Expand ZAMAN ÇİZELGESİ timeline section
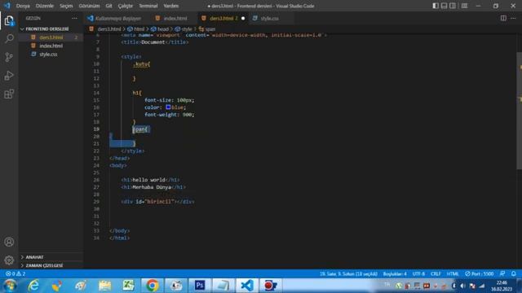This screenshot has width=522, height=293. 44,265
